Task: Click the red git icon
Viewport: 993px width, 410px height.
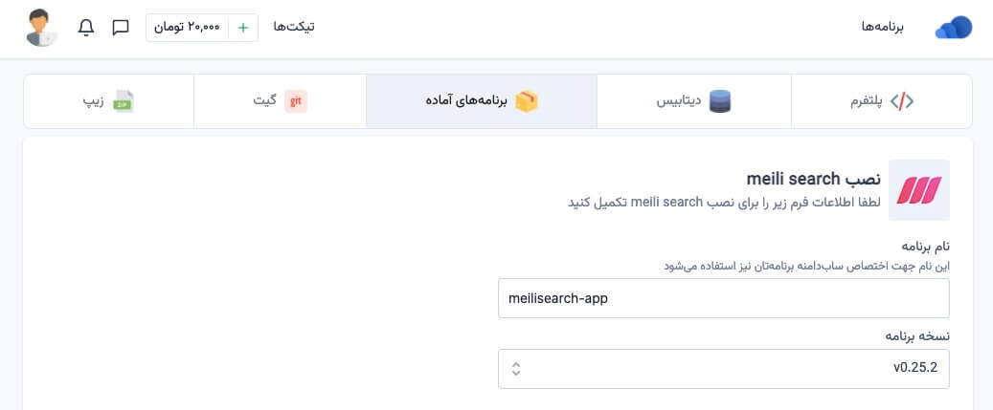Action: tap(296, 101)
